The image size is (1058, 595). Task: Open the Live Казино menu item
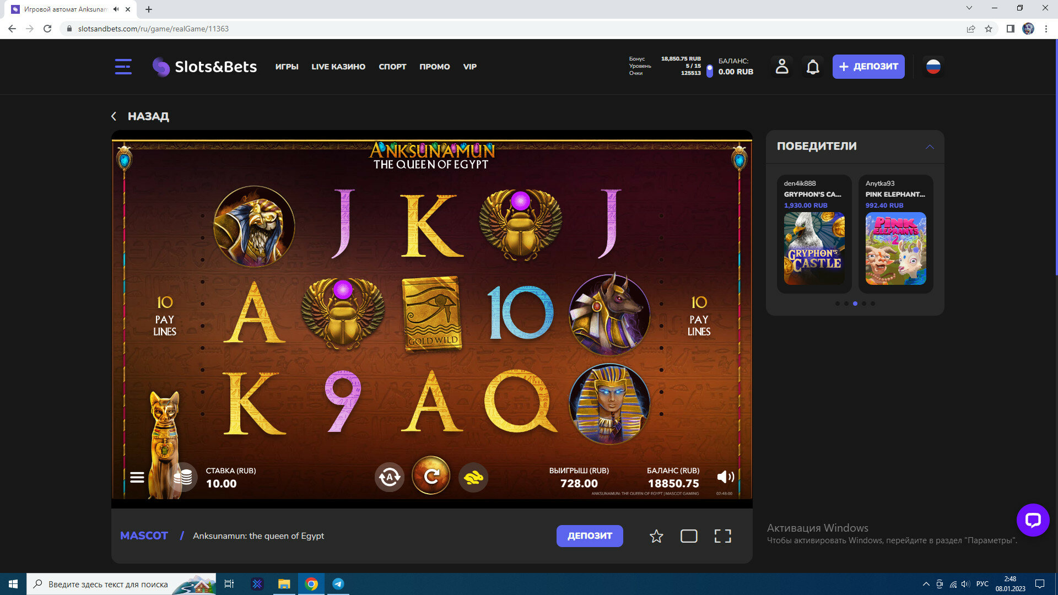pyautogui.click(x=338, y=67)
